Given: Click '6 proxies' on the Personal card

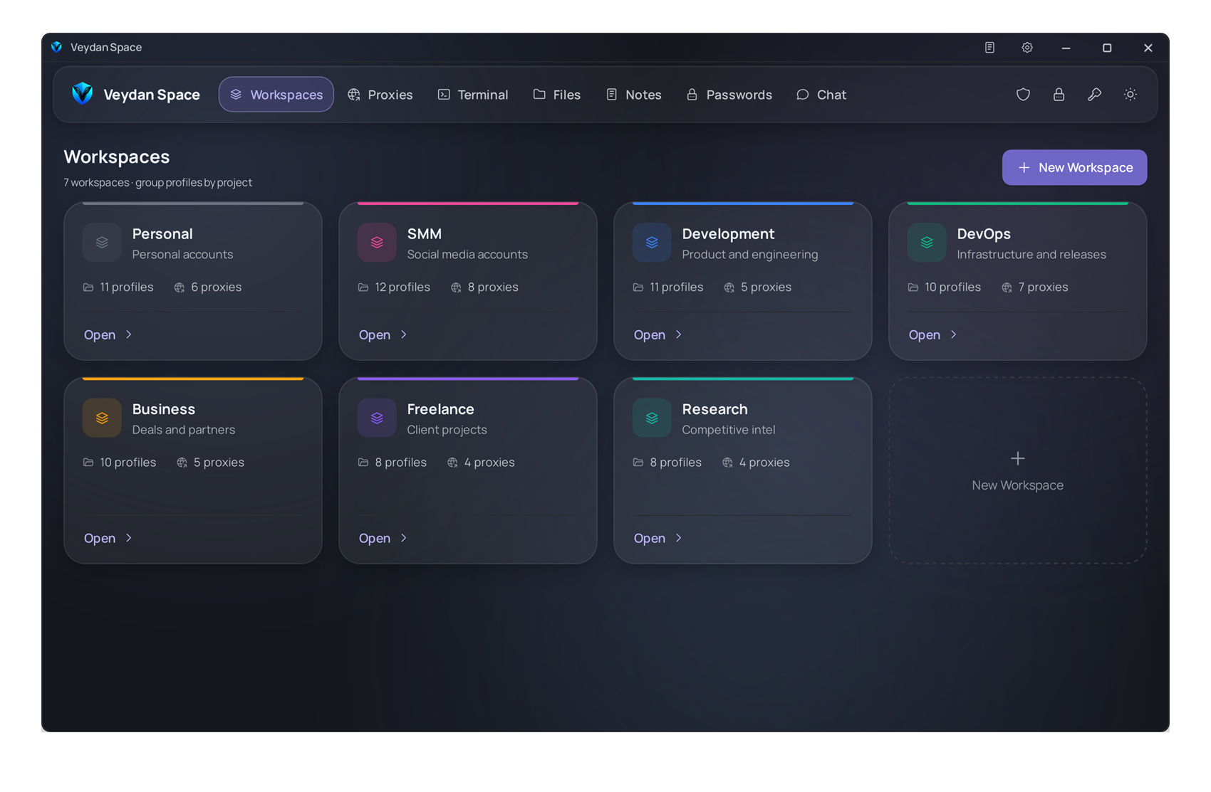Looking at the screenshot, I should click(216, 287).
